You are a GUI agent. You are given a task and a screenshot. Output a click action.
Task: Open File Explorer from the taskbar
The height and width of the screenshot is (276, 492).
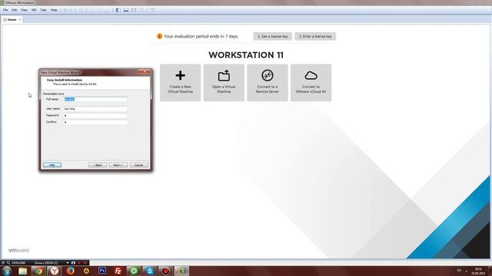pyautogui.click(x=22, y=271)
